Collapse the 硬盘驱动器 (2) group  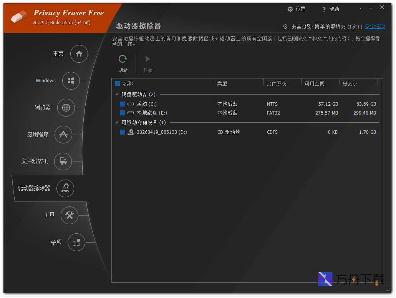tap(116, 94)
